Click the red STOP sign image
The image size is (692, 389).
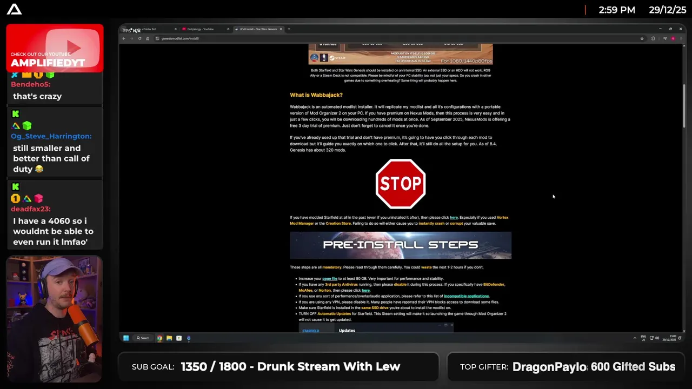[x=401, y=184]
